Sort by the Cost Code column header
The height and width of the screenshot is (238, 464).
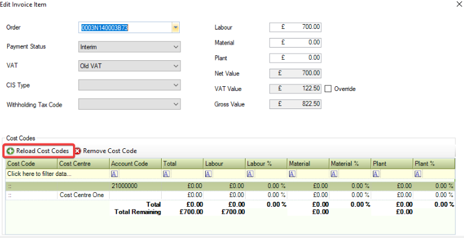(31, 163)
